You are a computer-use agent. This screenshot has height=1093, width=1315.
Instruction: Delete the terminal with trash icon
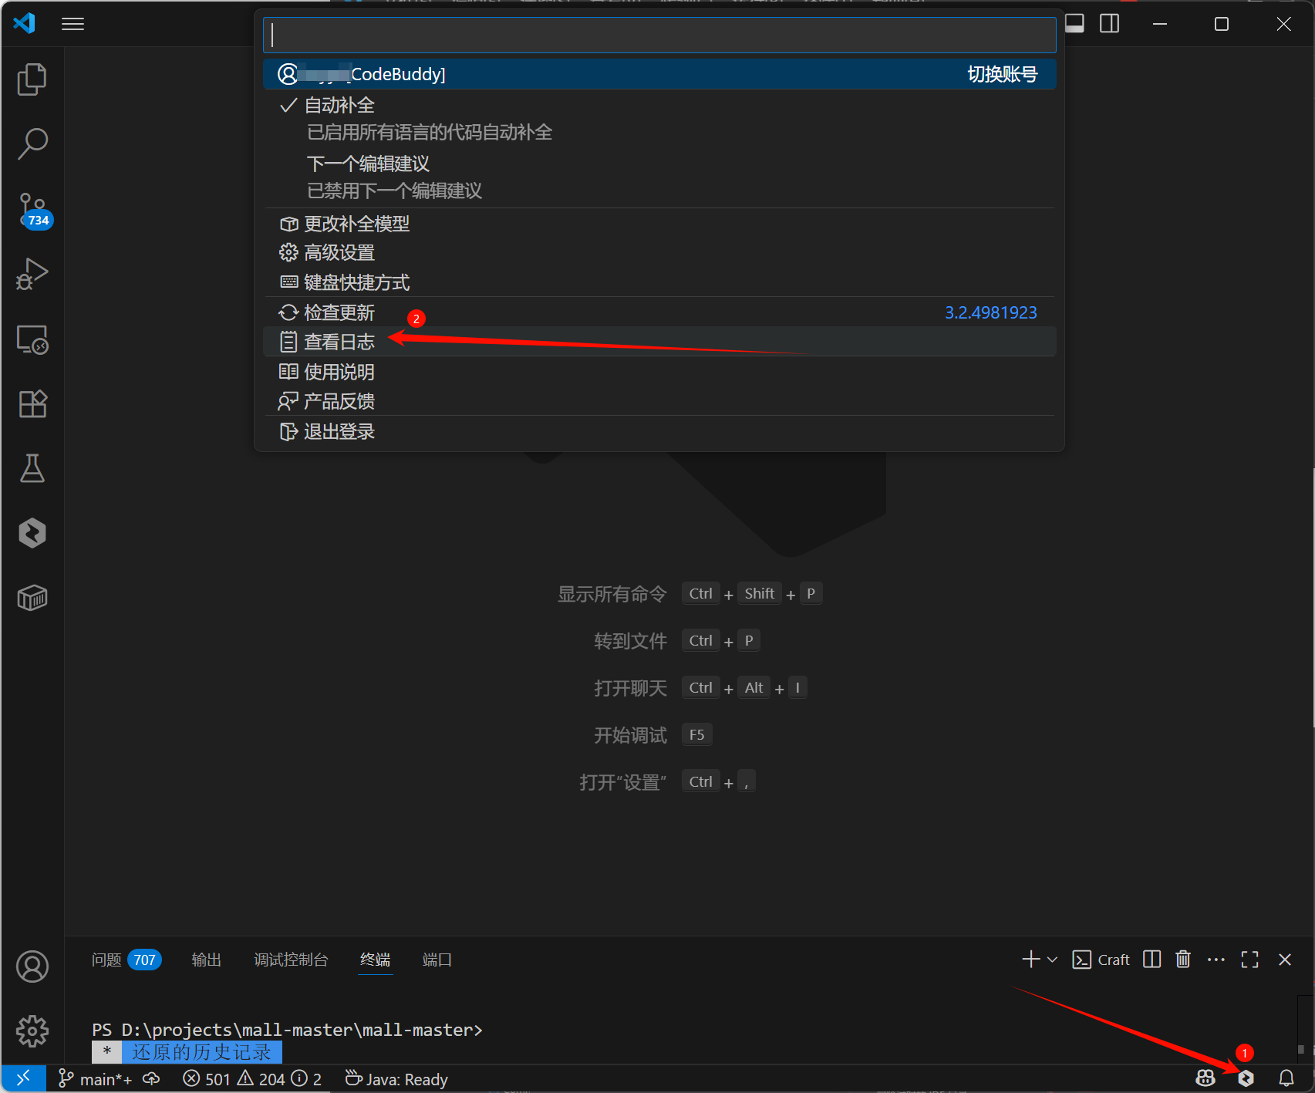click(x=1182, y=960)
